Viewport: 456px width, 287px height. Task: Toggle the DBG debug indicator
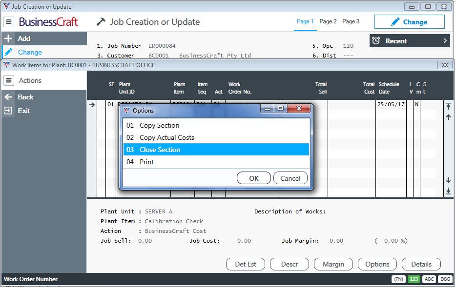pos(445,279)
